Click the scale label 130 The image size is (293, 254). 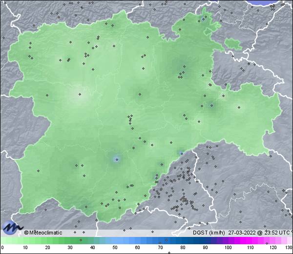[289, 248]
